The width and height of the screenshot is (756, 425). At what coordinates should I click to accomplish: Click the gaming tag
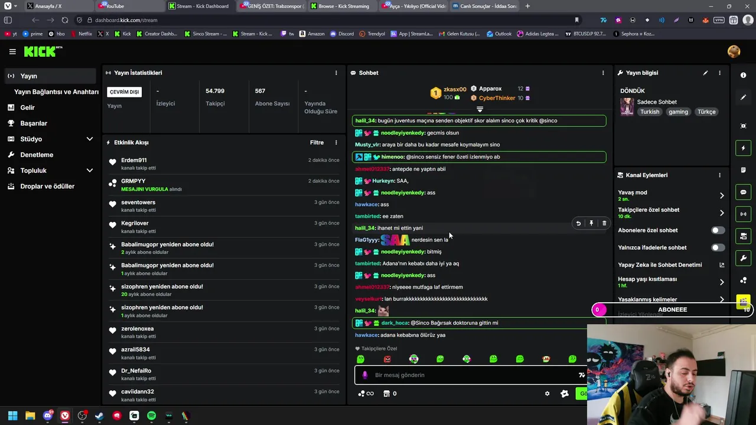pos(678,112)
